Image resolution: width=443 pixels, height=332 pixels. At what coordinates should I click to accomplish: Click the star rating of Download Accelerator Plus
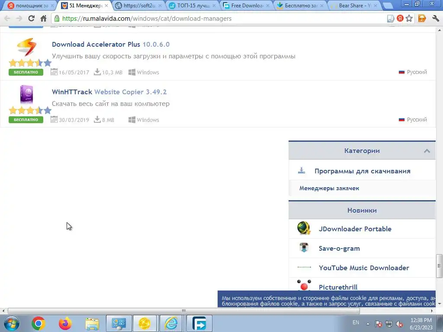(x=30, y=63)
